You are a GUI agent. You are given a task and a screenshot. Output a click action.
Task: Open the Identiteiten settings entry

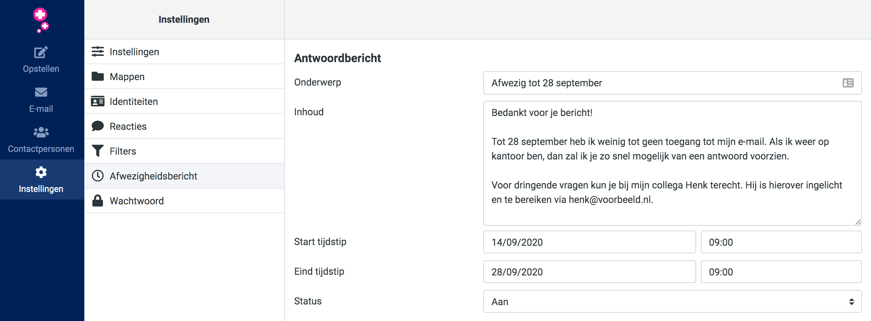(x=184, y=101)
